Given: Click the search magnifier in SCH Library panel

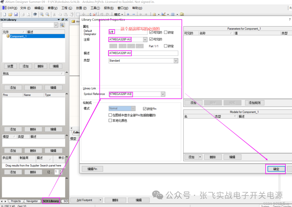Looking at the screenshot, I should coord(62,25).
